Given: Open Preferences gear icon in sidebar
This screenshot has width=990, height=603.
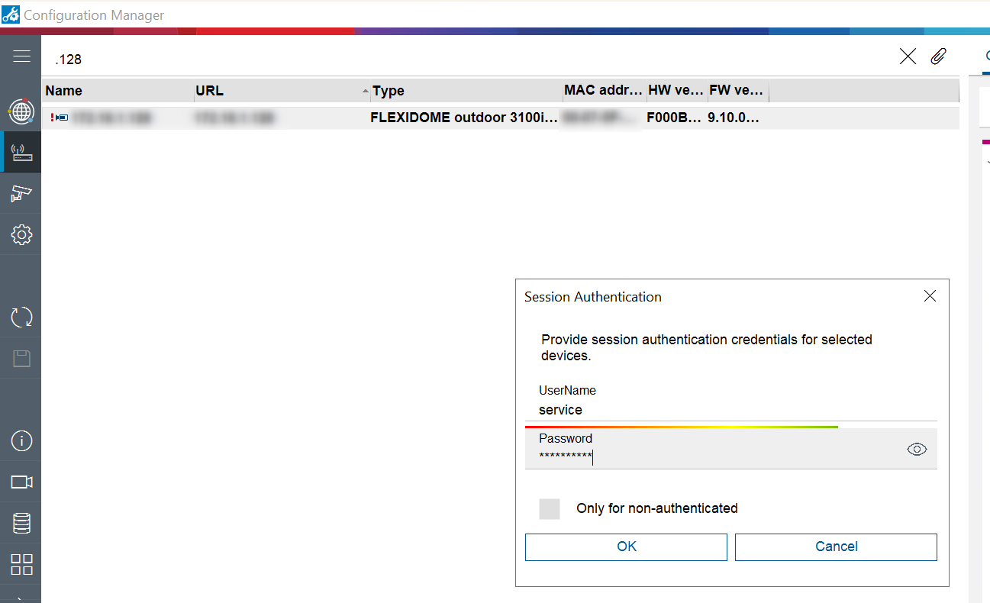Looking at the screenshot, I should coord(21,234).
